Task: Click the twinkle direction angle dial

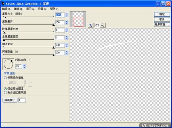Action: (8, 64)
